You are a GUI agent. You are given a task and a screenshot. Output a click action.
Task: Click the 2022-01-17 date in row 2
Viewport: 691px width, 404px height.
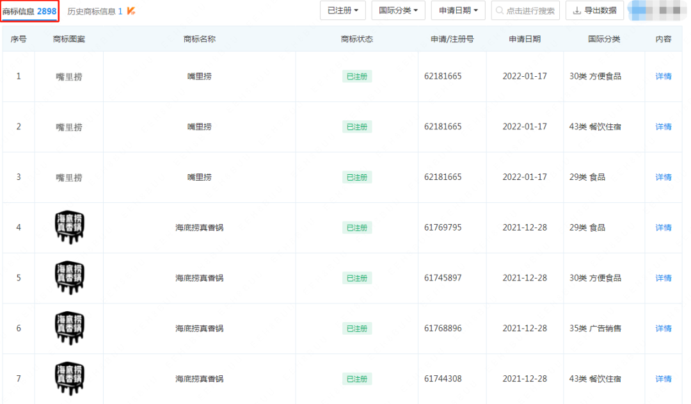pos(525,127)
